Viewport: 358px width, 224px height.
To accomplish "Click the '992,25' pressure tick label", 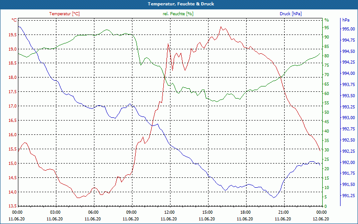I will point(349,151).
